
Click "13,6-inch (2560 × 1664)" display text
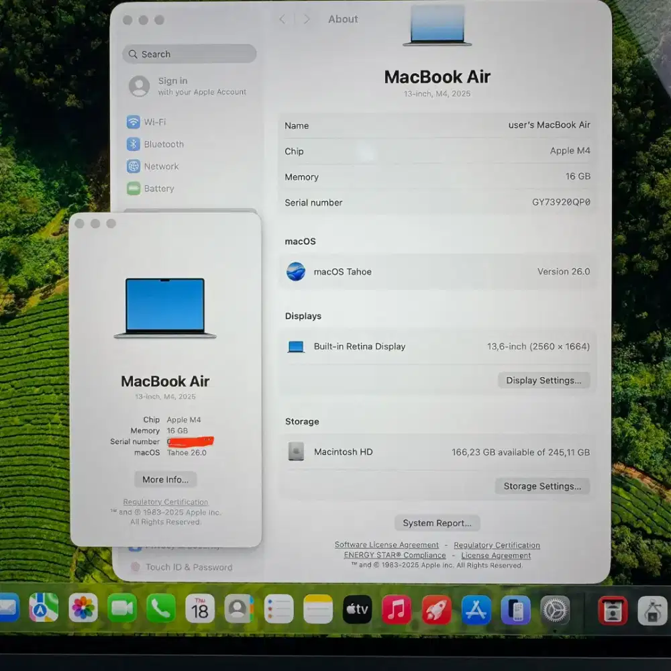538,347
